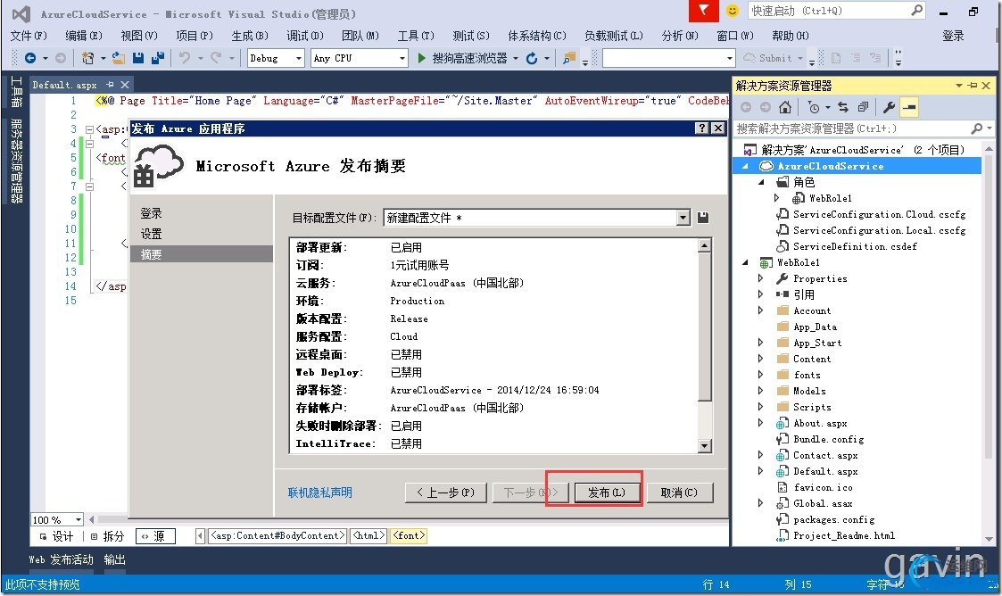
Task: Close the Default.aspx tab
Action: [125, 85]
